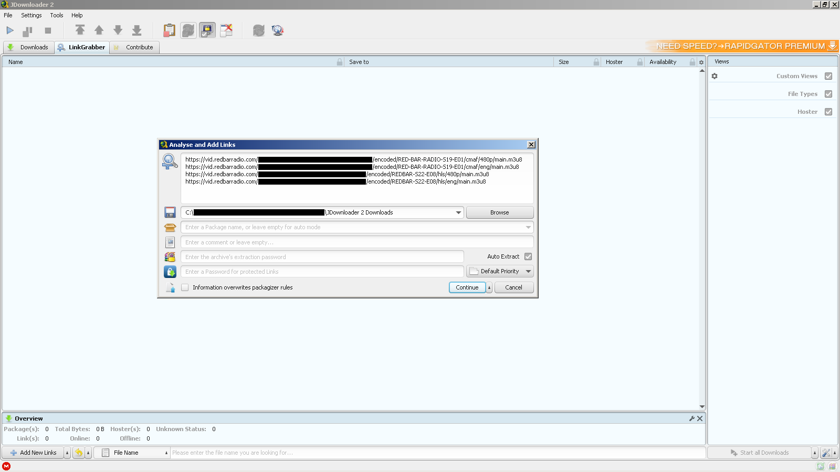Switch to the Contribute tab
This screenshot has height=472, width=840.
coord(134,47)
